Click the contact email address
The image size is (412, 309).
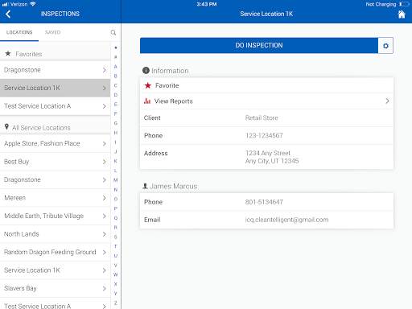pos(286,220)
